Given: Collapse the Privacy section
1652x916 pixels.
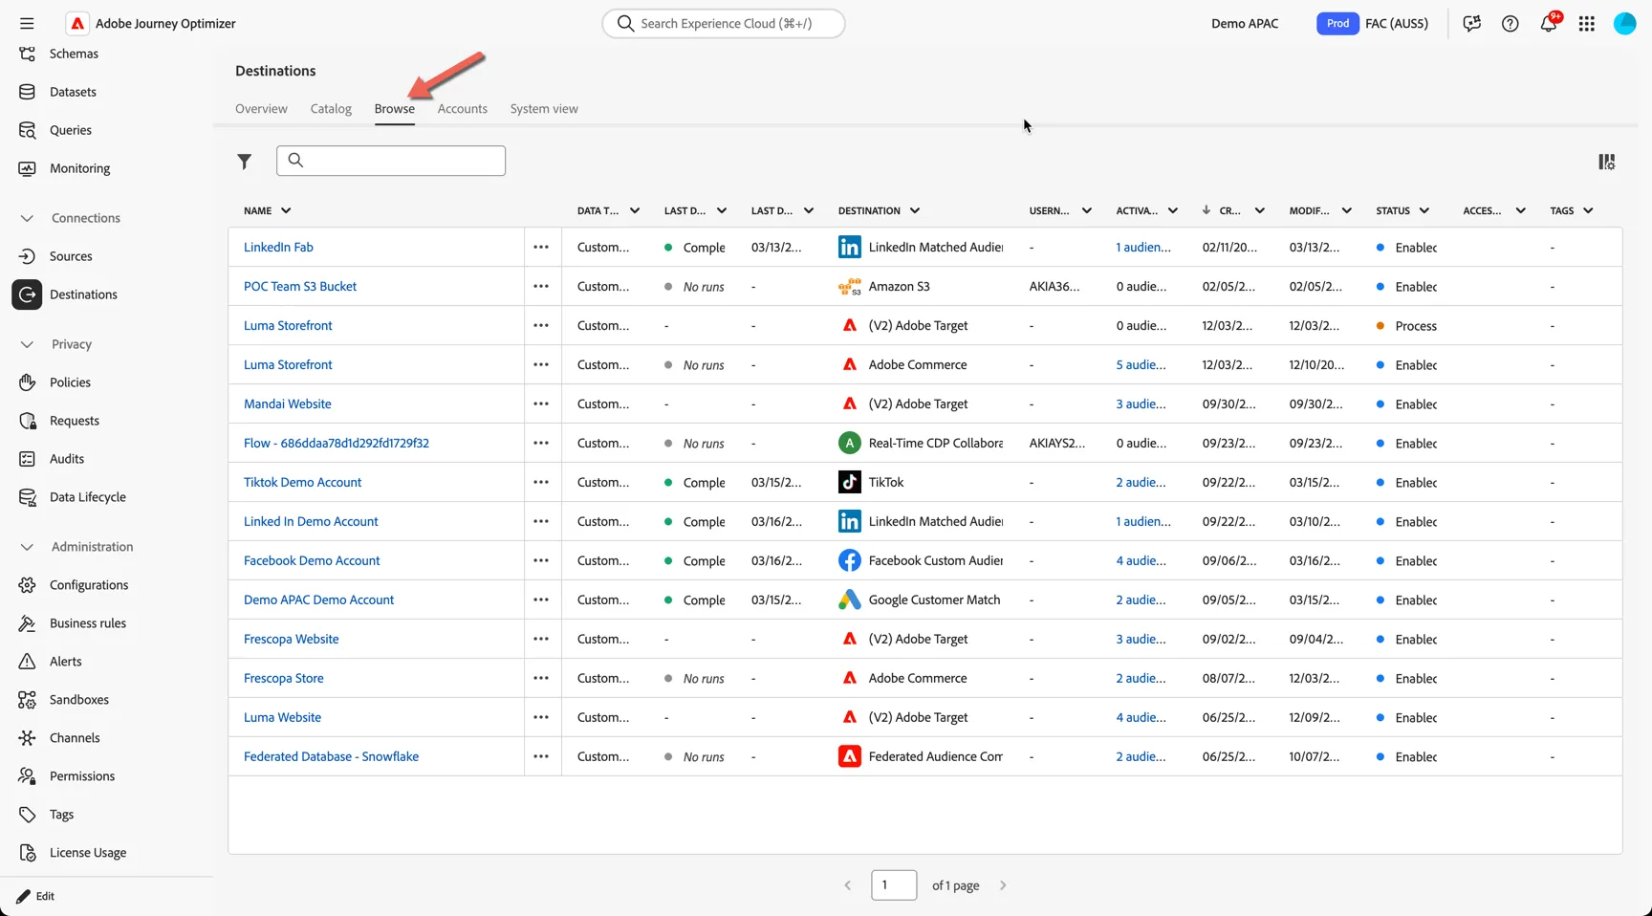Looking at the screenshot, I should pos(27,344).
